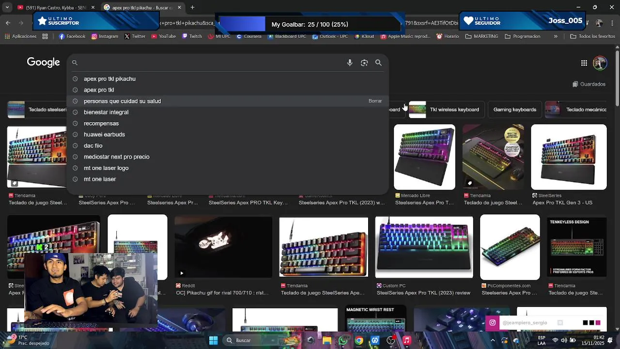Open a new browser tab
620x349 pixels.
tap(192, 7)
